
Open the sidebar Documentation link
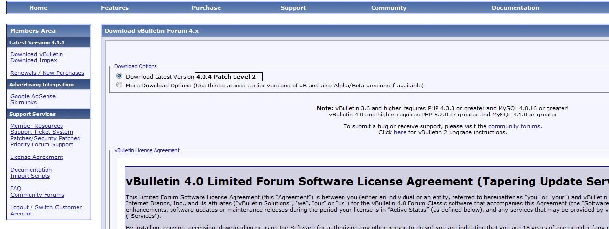point(31,170)
